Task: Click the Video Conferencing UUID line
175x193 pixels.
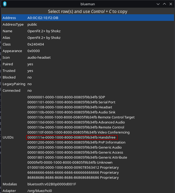Action: coord(78,132)
